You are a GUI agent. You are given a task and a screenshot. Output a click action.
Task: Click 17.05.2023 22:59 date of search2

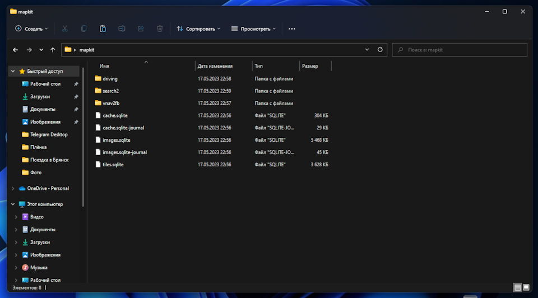214,91
